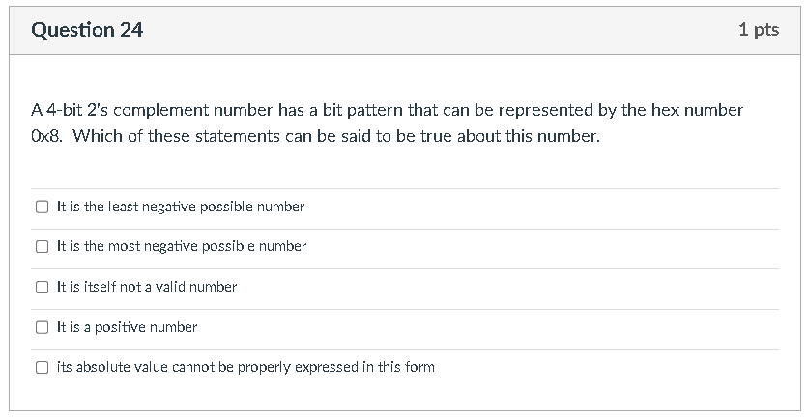Click the word 'valid' in the third answer
807x417 pixels.
coord(170,287)
